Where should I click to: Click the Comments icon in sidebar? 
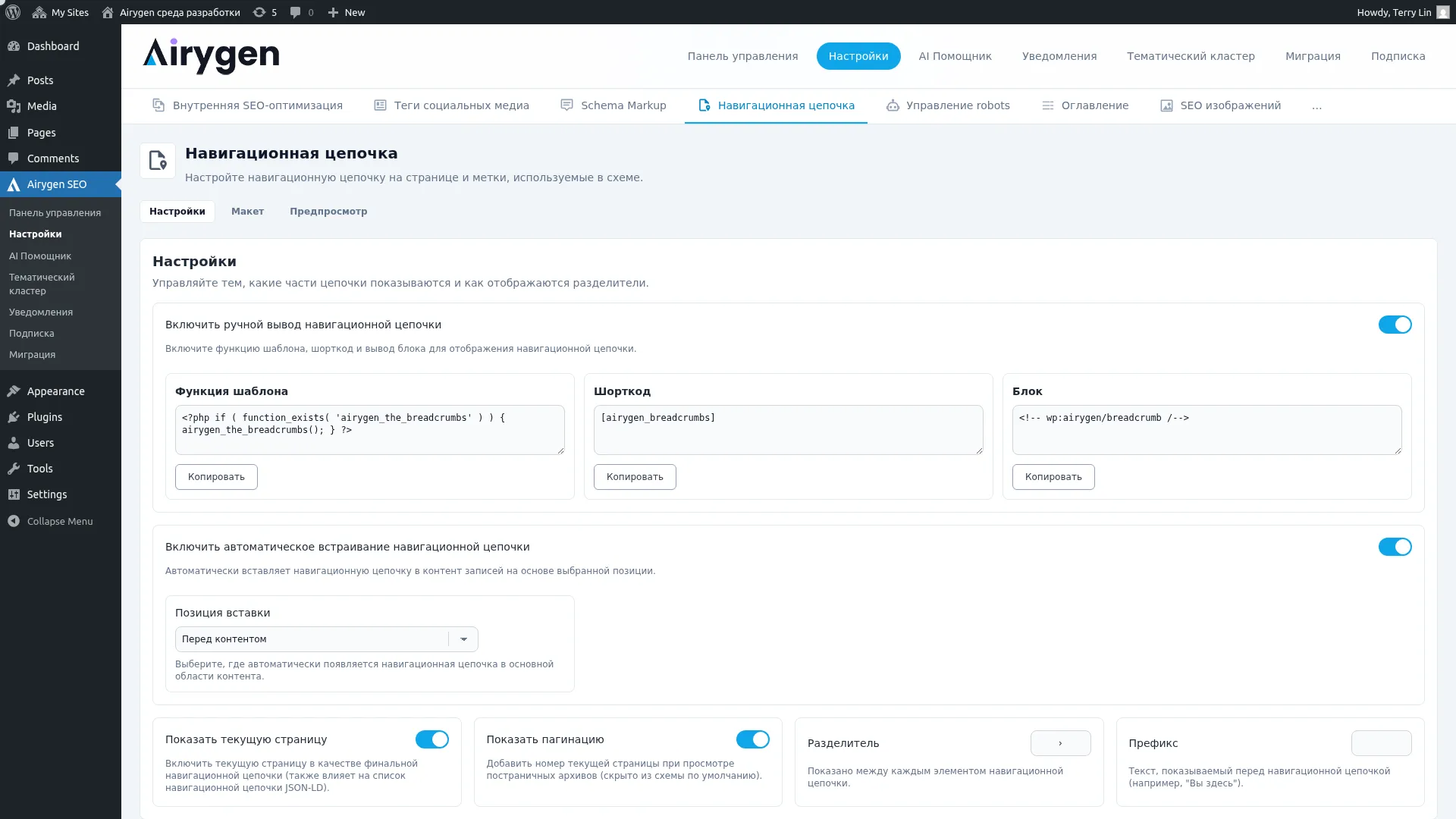point(14,158)
